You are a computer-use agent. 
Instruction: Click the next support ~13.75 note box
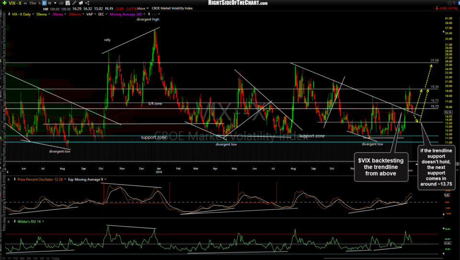tap(436, 167)
